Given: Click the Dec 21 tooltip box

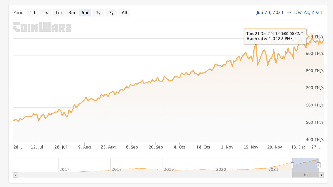Looking at the screenshot, I should click(x=276, y=36).
